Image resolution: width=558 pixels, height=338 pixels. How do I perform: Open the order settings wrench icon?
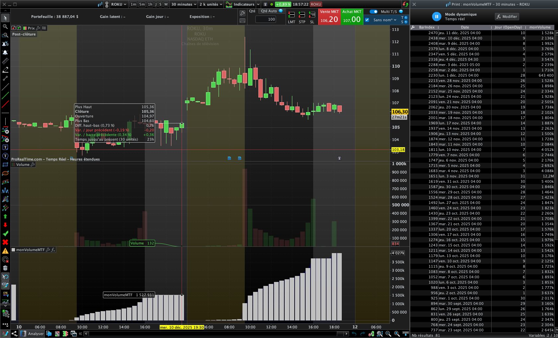coord(242,13)
